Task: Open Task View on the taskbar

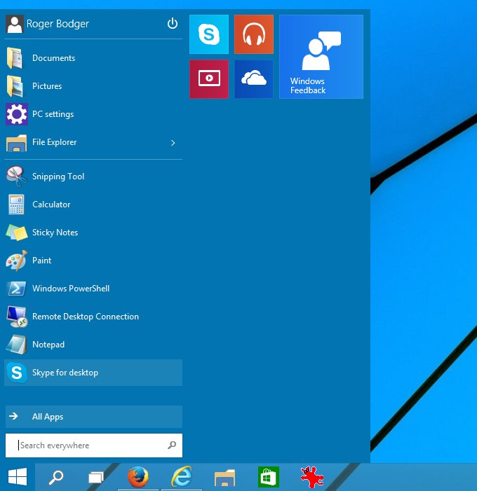Action: pyautogui.click(x=96, y=478)
